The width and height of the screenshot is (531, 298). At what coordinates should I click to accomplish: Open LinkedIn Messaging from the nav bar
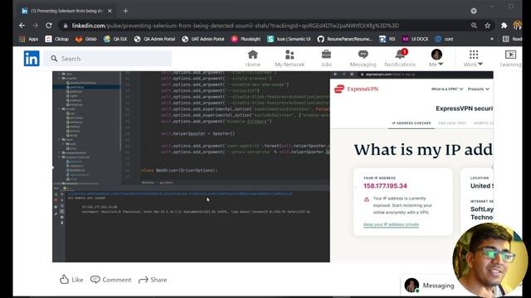(x=363, y=59)
